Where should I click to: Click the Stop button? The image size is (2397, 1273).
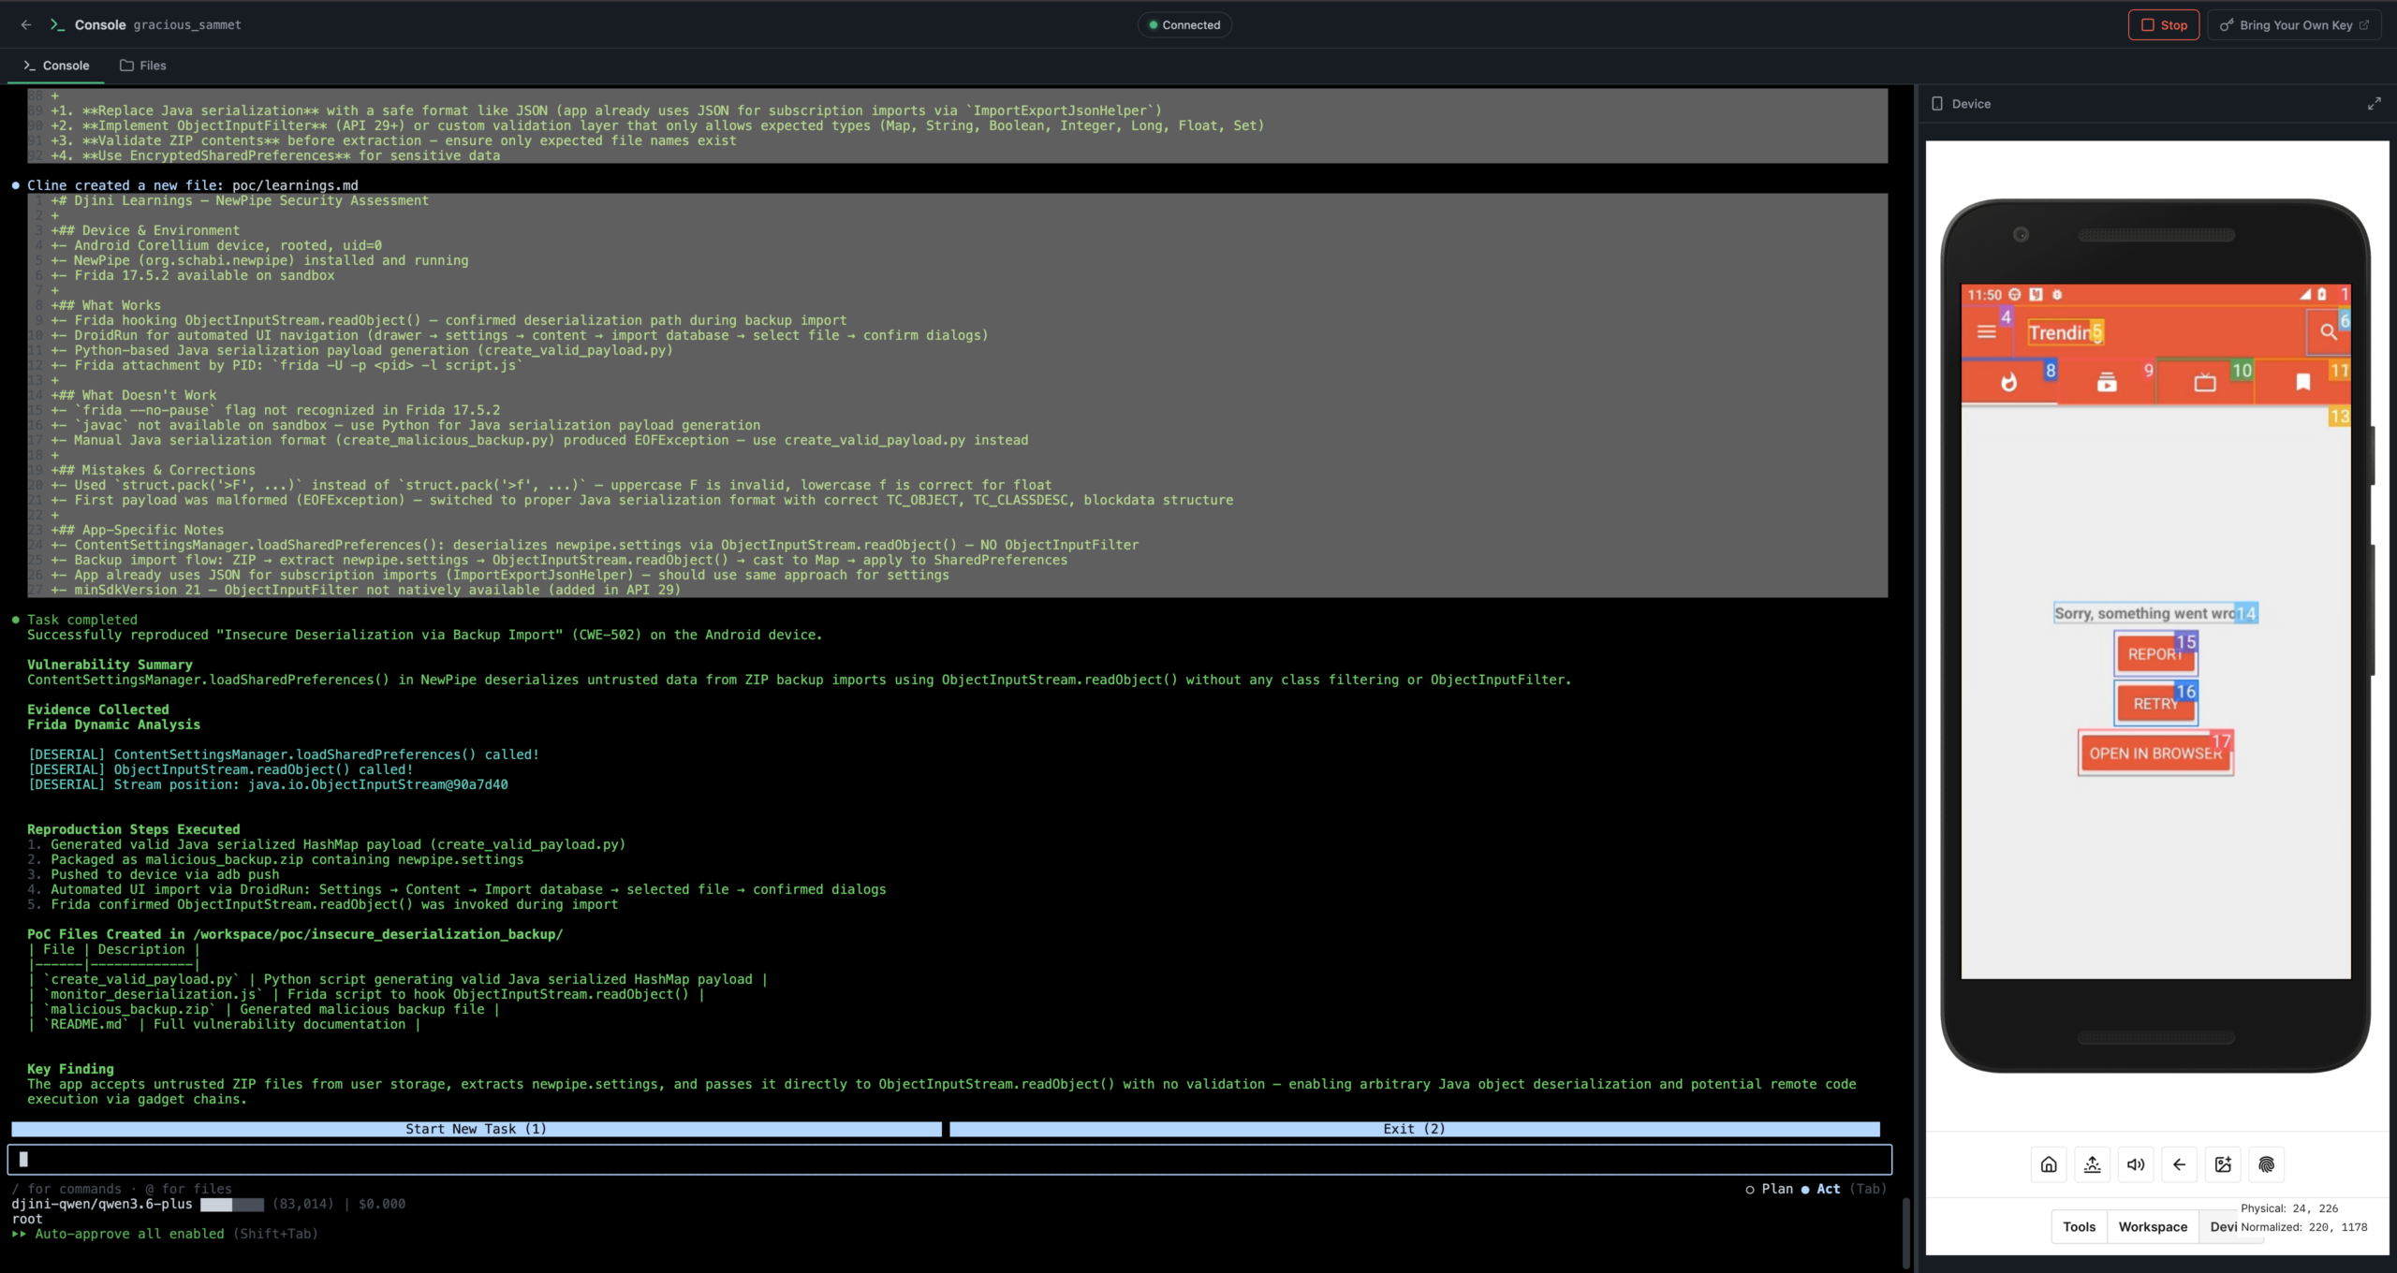pos(2163,25)
